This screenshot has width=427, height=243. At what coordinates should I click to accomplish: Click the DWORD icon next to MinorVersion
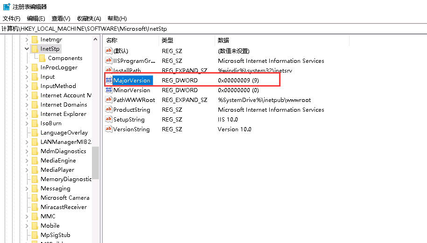[x=109, y=90]
